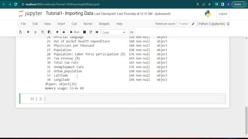Click the site information icon

(x=23, y=4)
